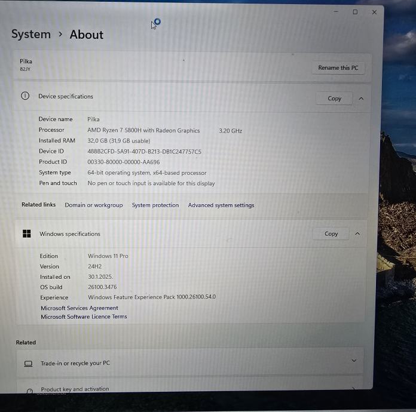Click the About page title
Image resolution: width=416 pixels, height=412 pixels.
[x=87, y=35]
